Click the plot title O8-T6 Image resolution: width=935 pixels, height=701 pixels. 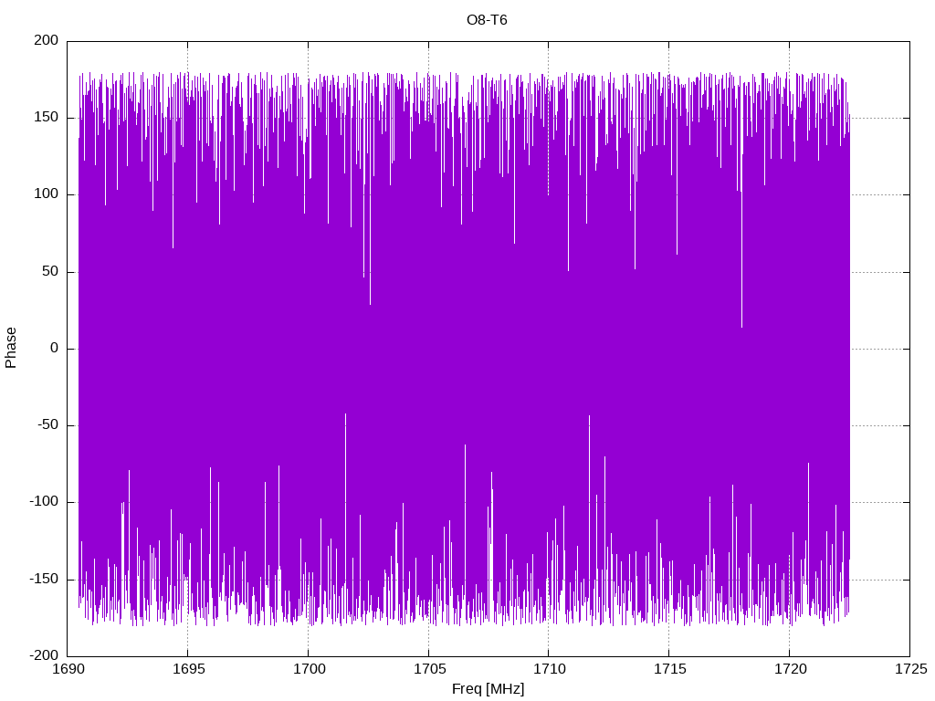click(x=487, y=20)
